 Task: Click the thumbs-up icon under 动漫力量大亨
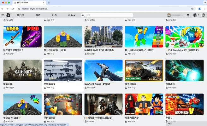click(126, 121)
